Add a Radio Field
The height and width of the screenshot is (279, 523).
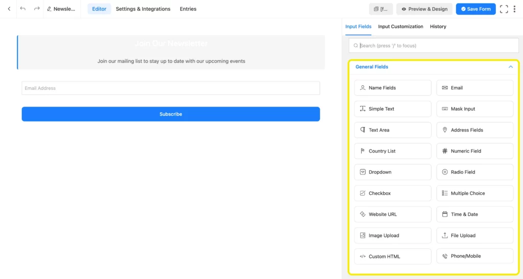pyautogui.click(x=474, y=172)
